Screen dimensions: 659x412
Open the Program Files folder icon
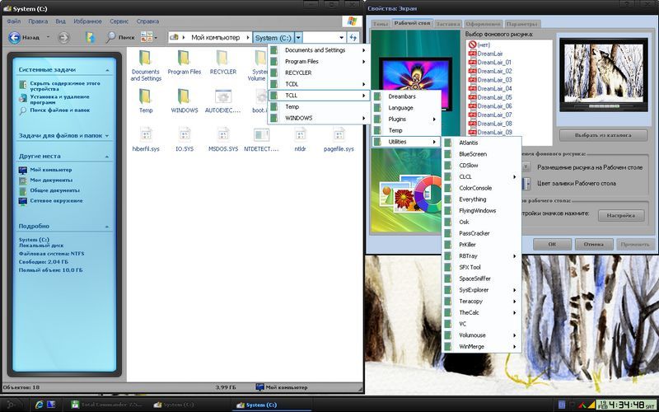184,59
